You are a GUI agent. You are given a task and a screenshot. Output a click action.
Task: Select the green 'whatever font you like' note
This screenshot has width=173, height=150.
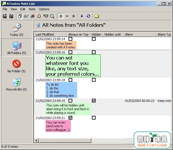(73, 66)
